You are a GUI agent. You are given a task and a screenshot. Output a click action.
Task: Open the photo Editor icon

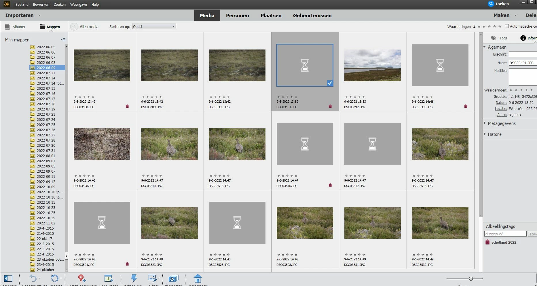(152, 278)
